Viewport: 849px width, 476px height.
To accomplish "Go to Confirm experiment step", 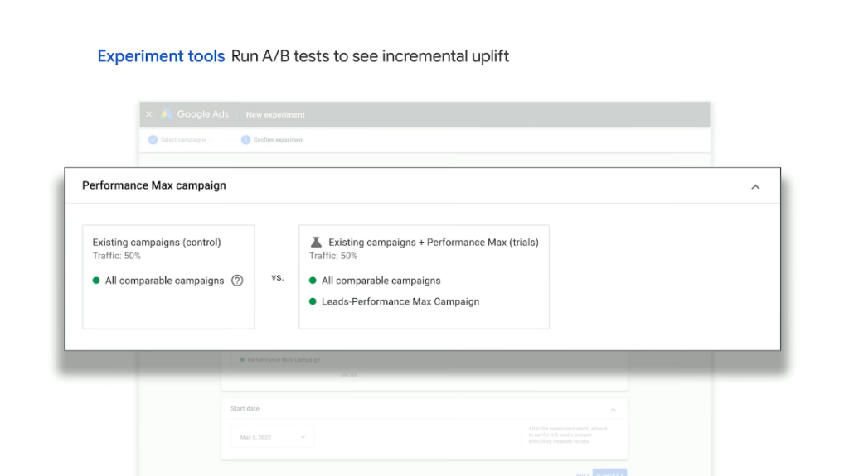I will click(x=273, y=140).
